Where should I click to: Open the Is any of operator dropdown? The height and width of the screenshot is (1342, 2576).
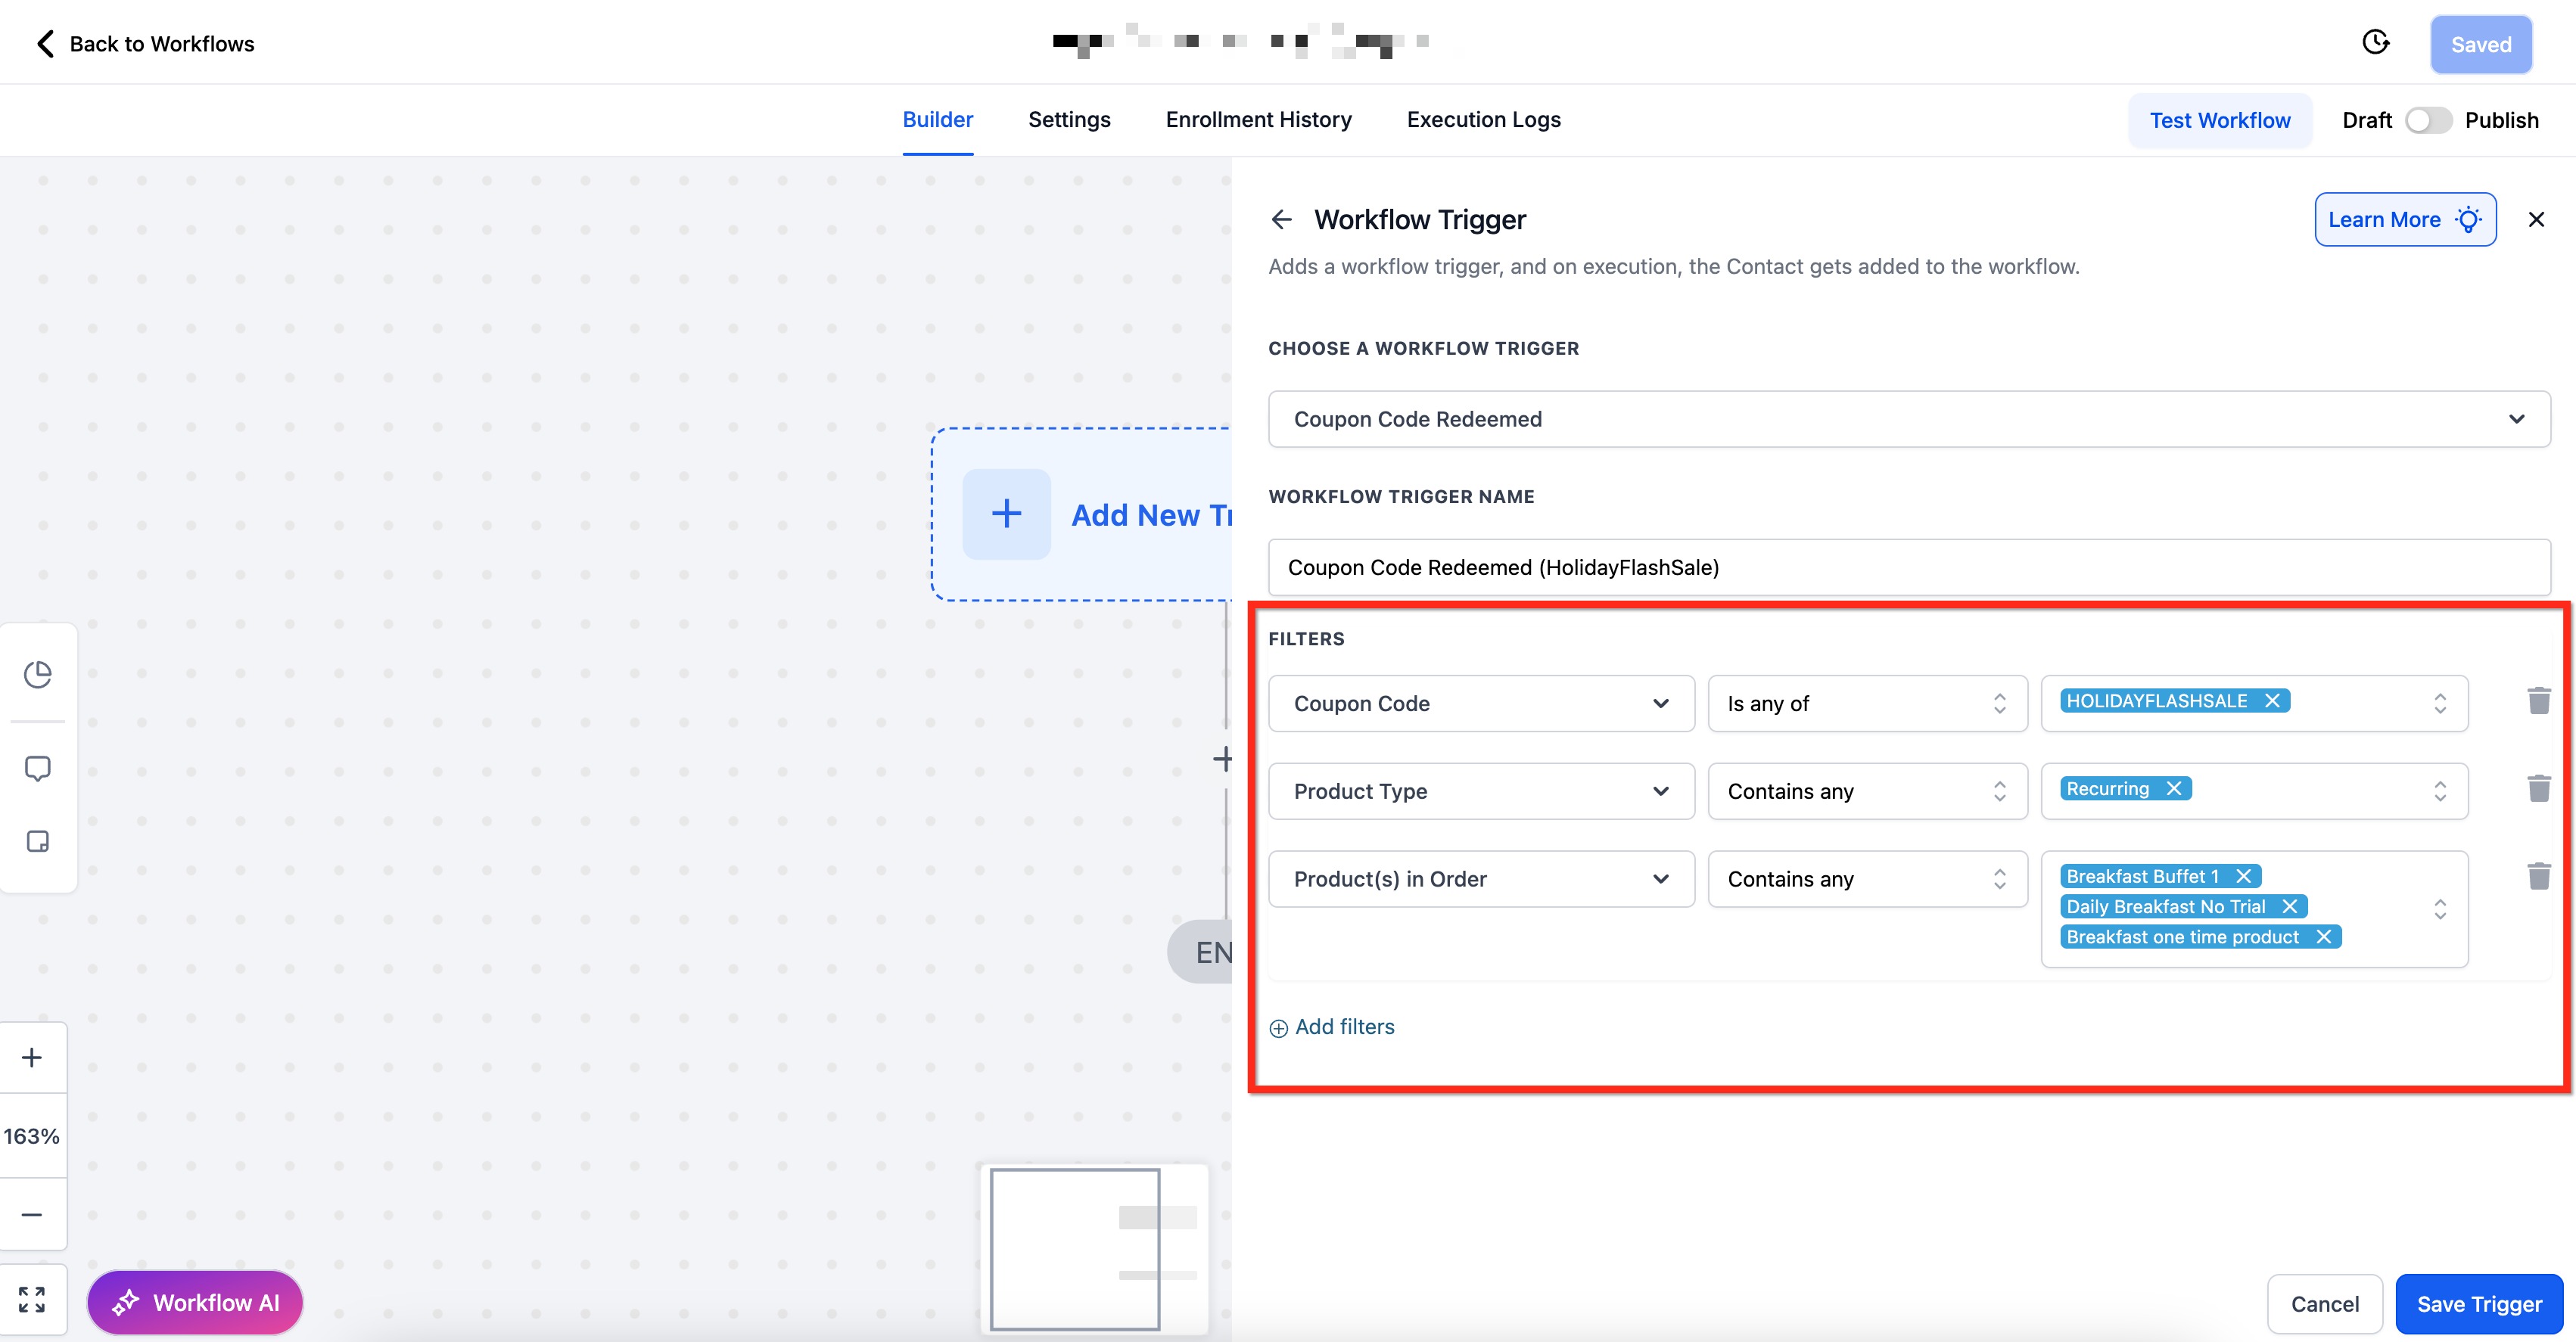point(1866,703)
